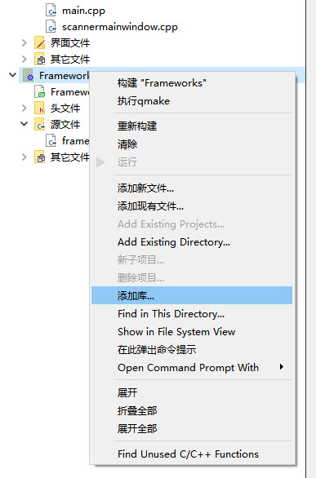Click the Frameworks project gear icon
Image resolution: width=316 pixels, height=478 pixels.
pyautogui.click(x=28, y=75)
